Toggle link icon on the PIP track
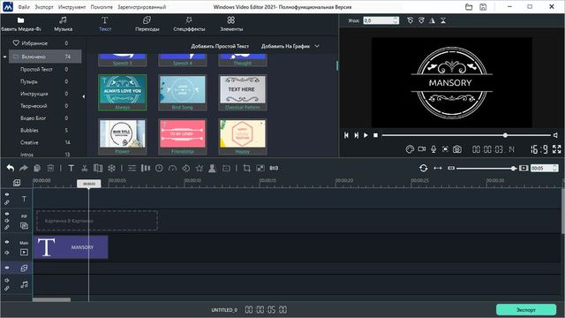 (7, 227)
